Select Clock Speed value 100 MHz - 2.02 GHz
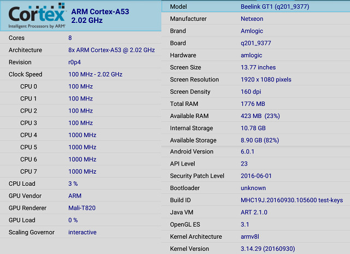This screenshot has width=350, height=254. (x=95, y=74)
